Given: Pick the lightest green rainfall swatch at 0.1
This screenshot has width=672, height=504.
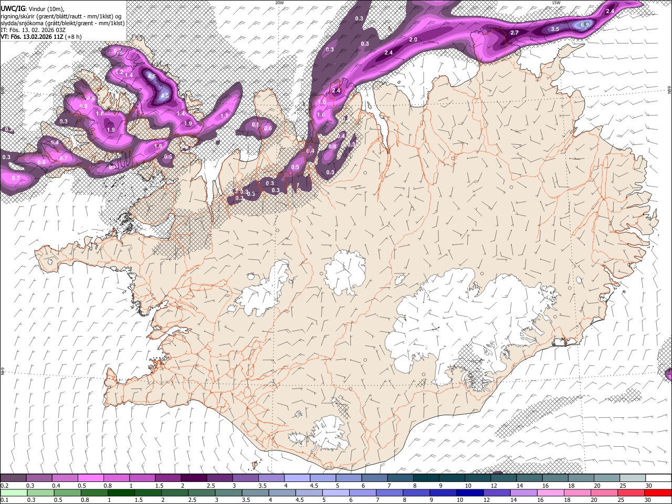Looking at the screenshot, I should pyautogui.click(x=14, y=493).
